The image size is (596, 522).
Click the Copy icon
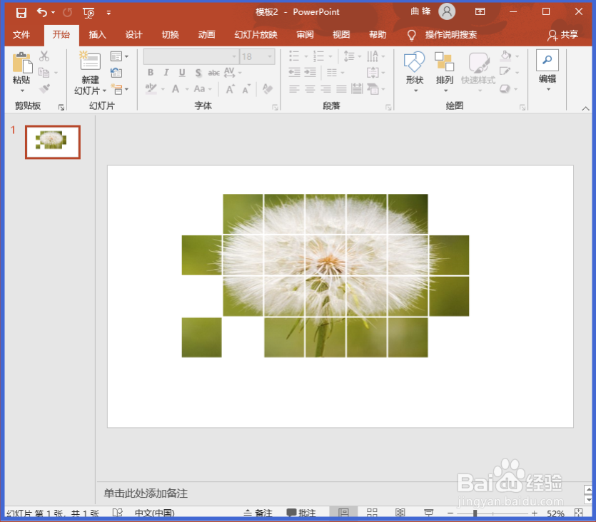tap(44, 73)
